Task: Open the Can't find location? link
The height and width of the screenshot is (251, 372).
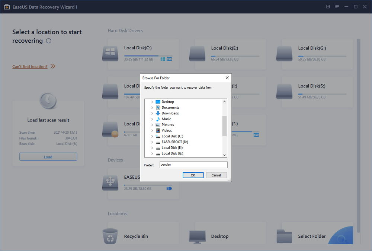Action: point(30,66)
